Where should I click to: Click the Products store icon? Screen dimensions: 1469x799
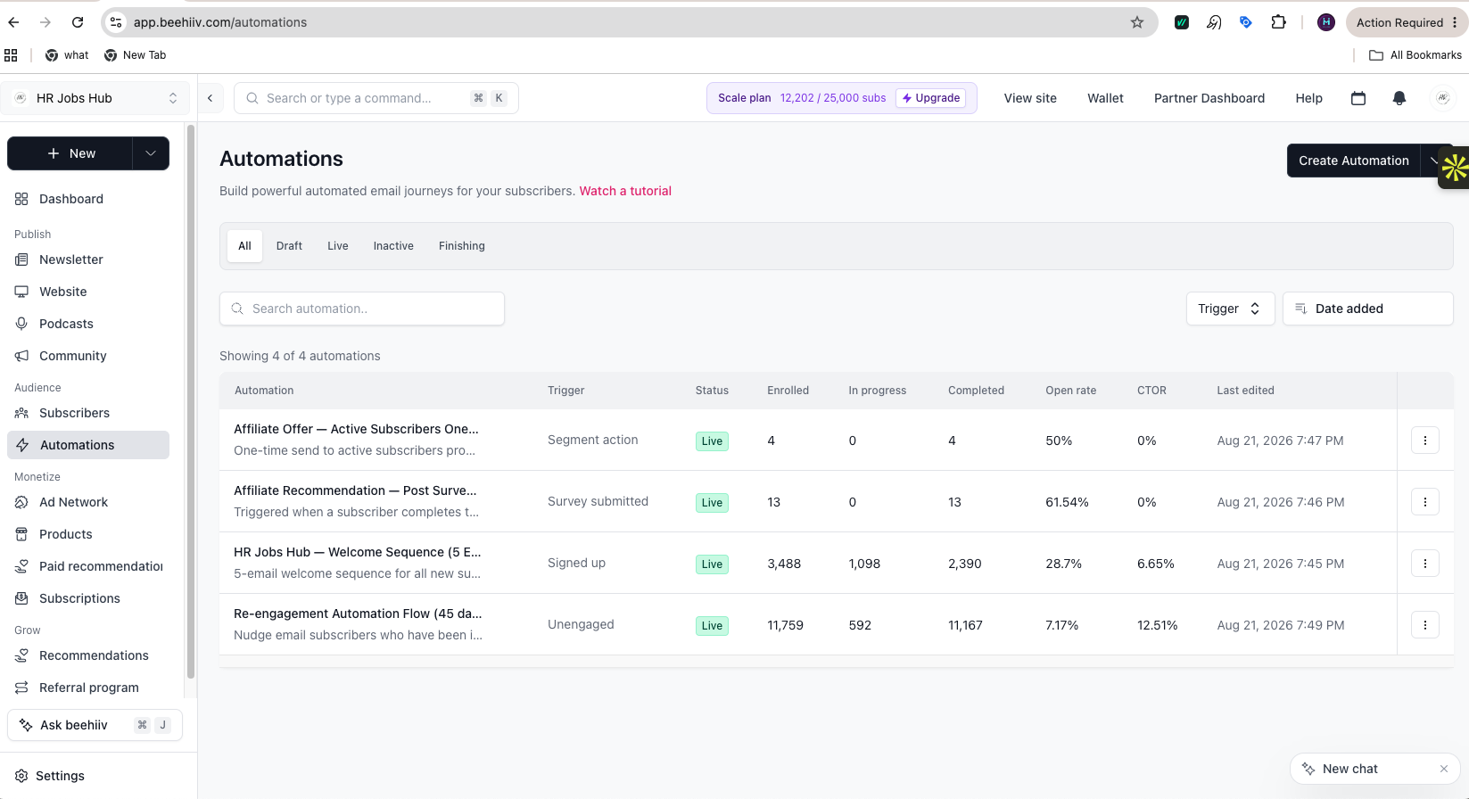(x=21, y=534)
